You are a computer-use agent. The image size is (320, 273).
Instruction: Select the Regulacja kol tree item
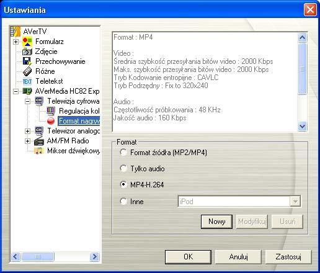point(79,111)
